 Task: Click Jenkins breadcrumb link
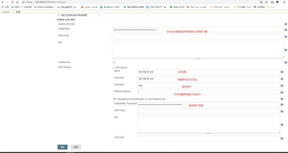5,12
